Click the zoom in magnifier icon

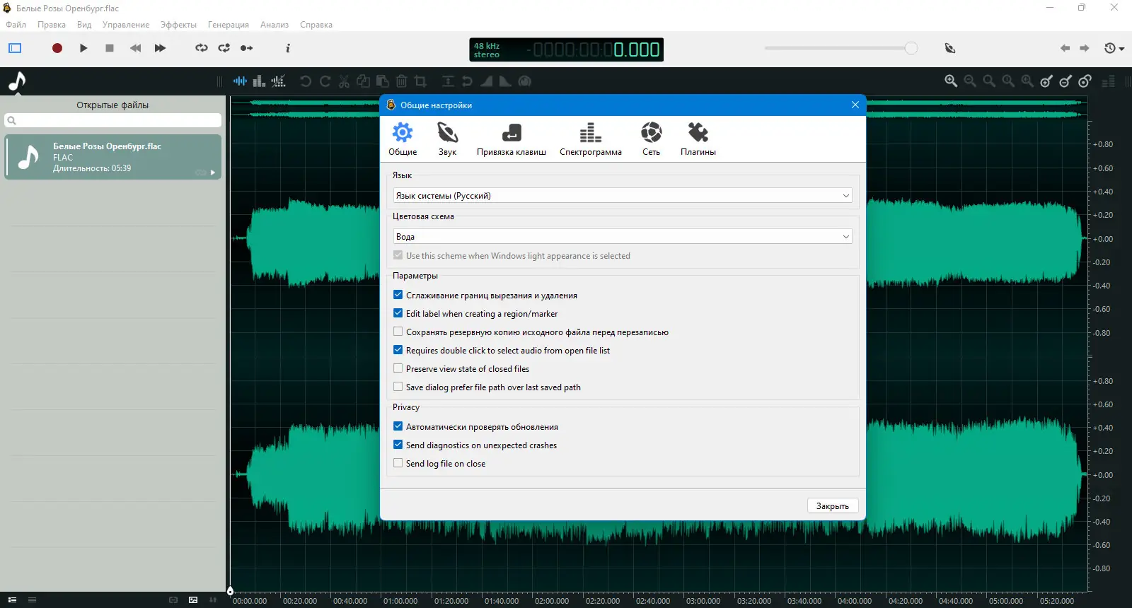click(951, 81)
